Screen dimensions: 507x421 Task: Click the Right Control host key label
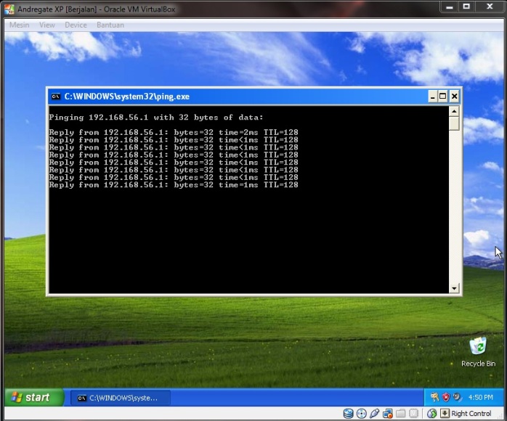click(x=471, y=413)
